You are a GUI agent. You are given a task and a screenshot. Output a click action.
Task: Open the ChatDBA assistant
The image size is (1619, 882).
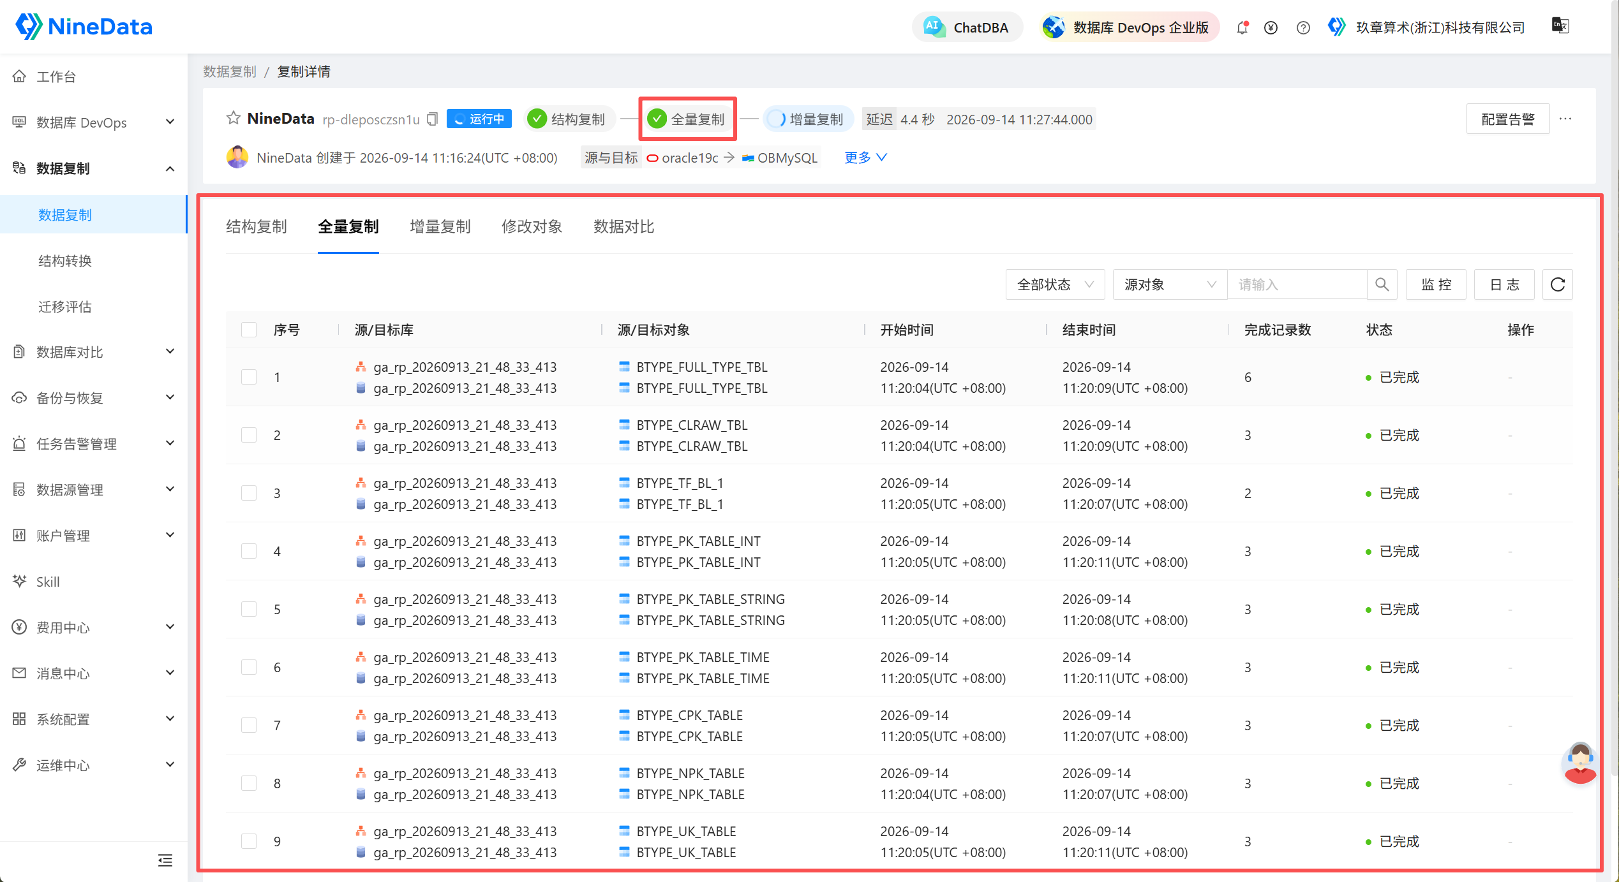[967, 27]
